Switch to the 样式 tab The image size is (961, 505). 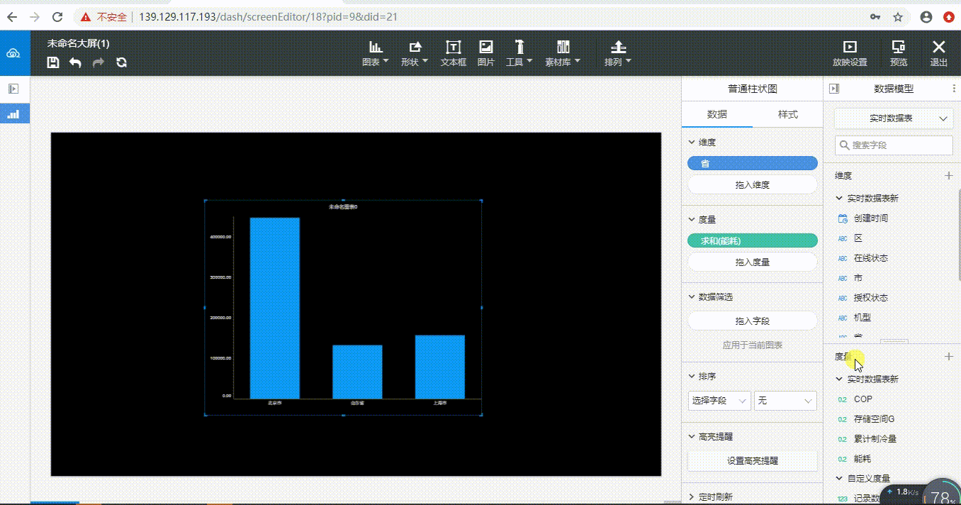pyautogui.click(x=787, y=114)
